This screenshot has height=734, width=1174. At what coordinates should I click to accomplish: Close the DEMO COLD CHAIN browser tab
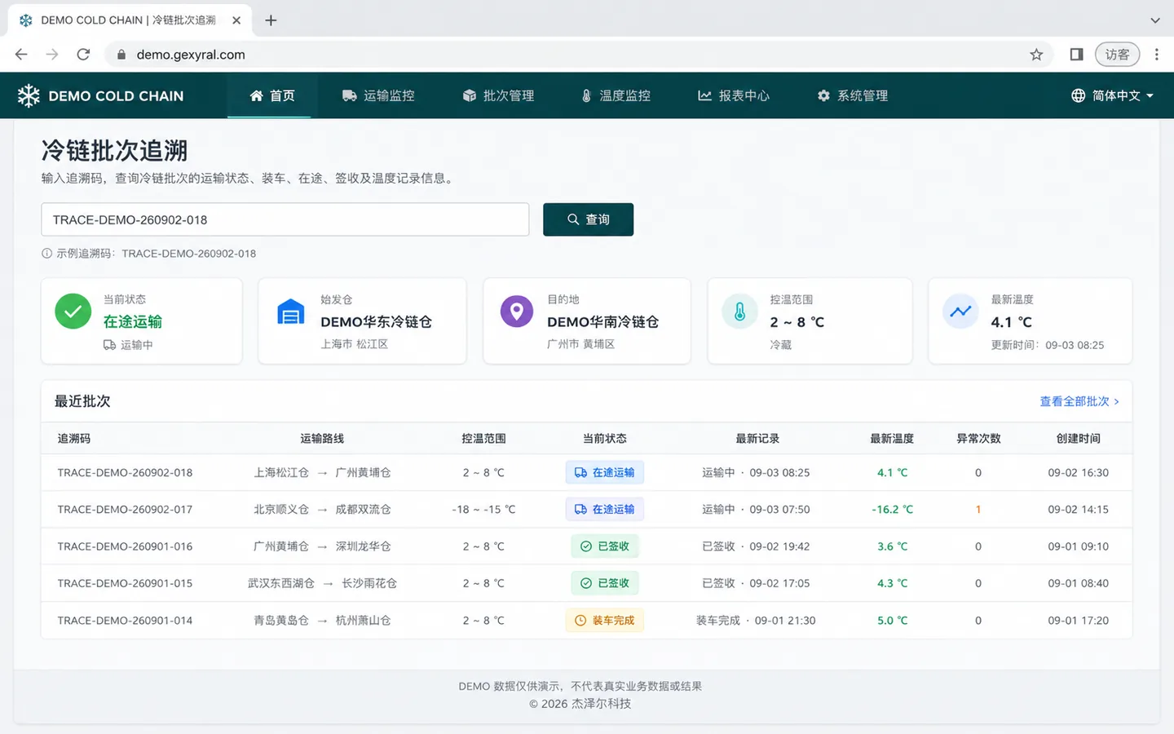point(236,20)
